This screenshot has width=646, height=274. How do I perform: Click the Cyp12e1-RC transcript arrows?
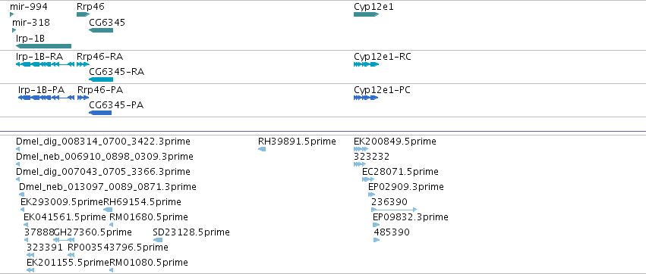click(366, 64)
